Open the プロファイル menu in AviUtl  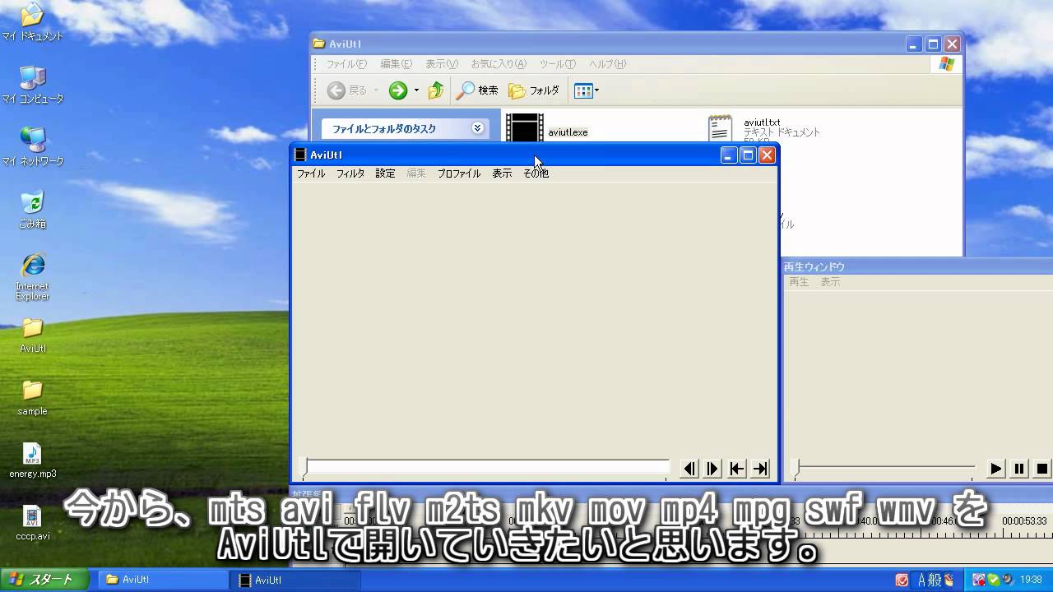tap(458, 173)
